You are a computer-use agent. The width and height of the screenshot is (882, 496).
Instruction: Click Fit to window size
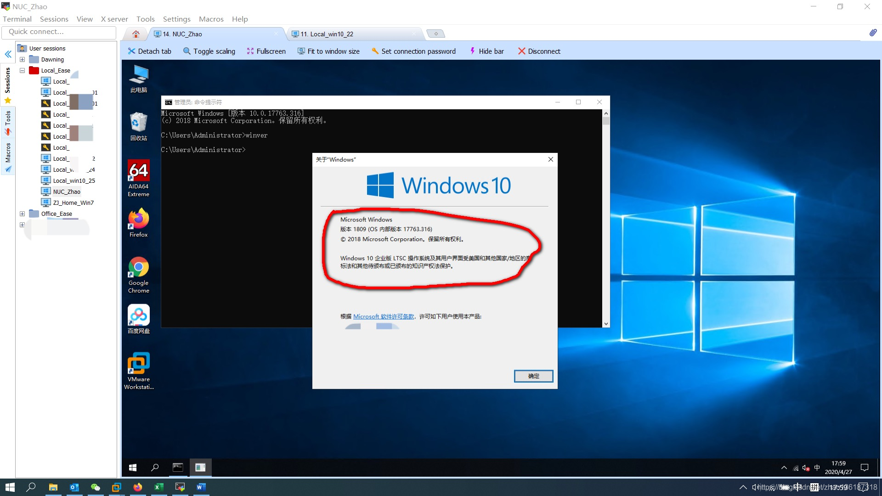pos(328,51)
